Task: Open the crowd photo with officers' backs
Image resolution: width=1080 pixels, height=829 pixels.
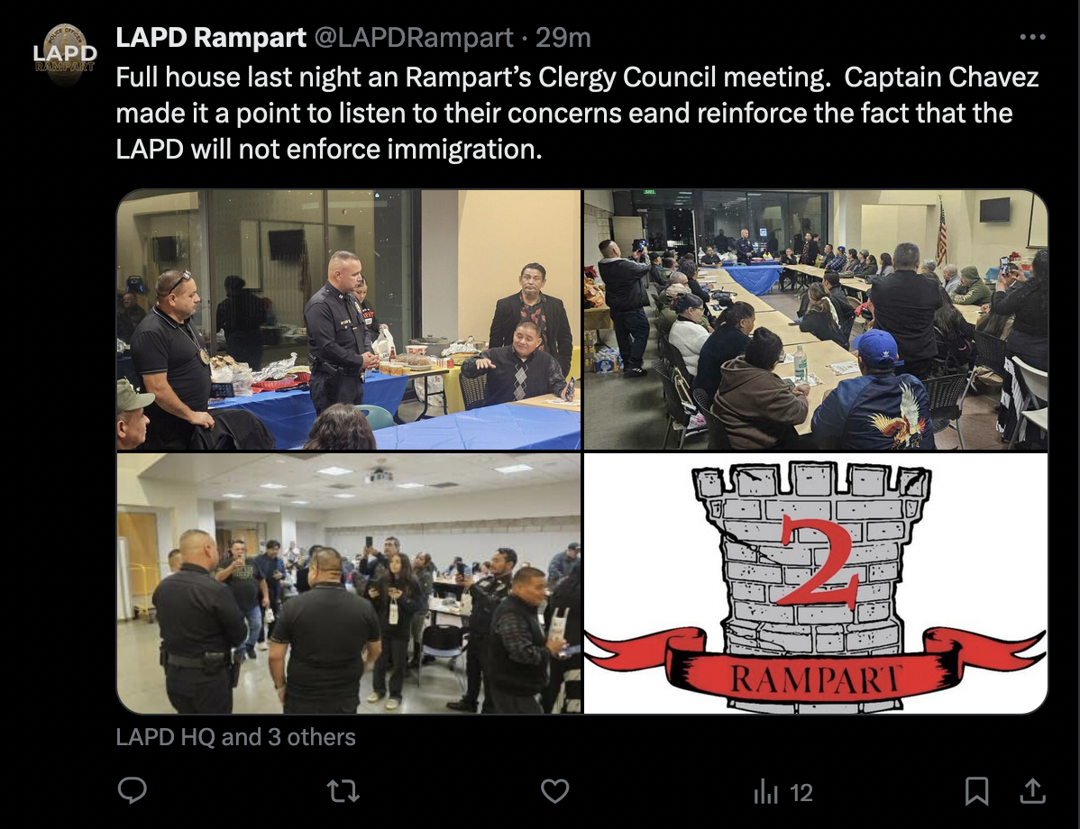Action: point(349,583)
